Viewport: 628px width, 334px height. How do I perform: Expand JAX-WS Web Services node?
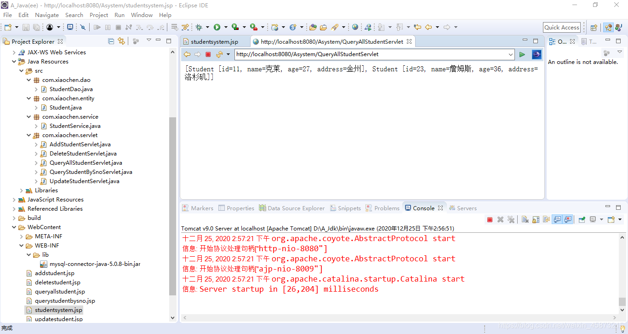point(14,52)
